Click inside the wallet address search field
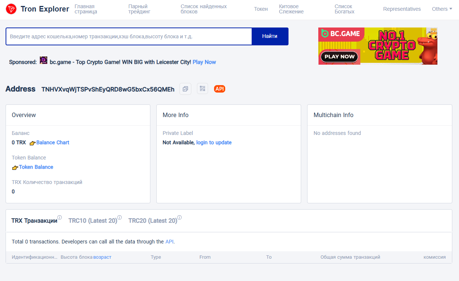 point(128,36)
